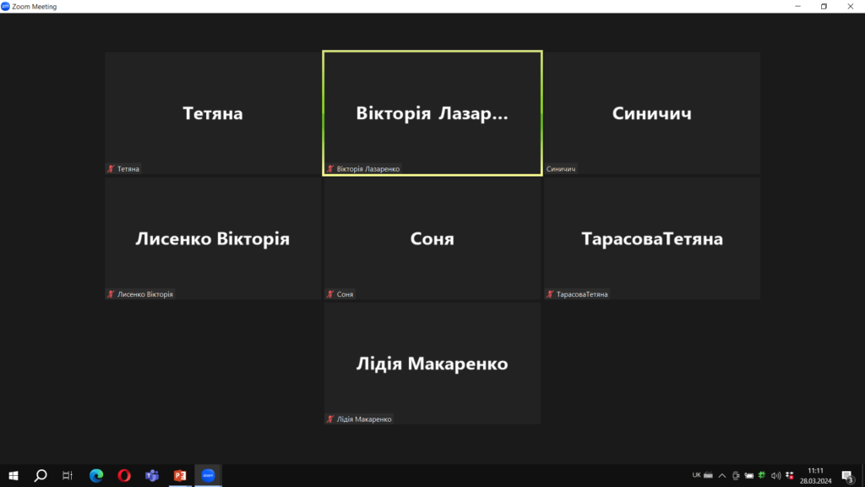The width and height of the screenshot is (865, 487).
Task: Select Вікторія Лазаренко highlighted video tile
Action: click(432, 113)
